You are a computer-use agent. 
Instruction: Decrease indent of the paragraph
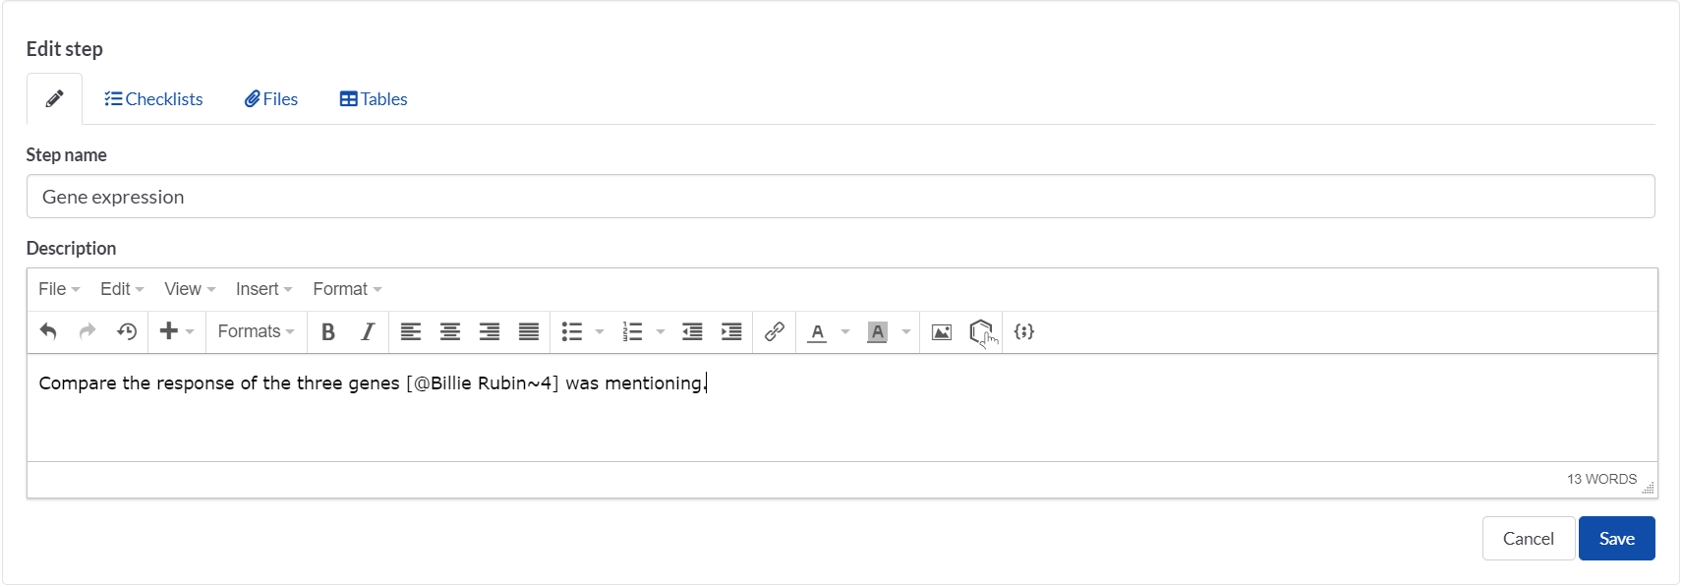pos(692,332)
